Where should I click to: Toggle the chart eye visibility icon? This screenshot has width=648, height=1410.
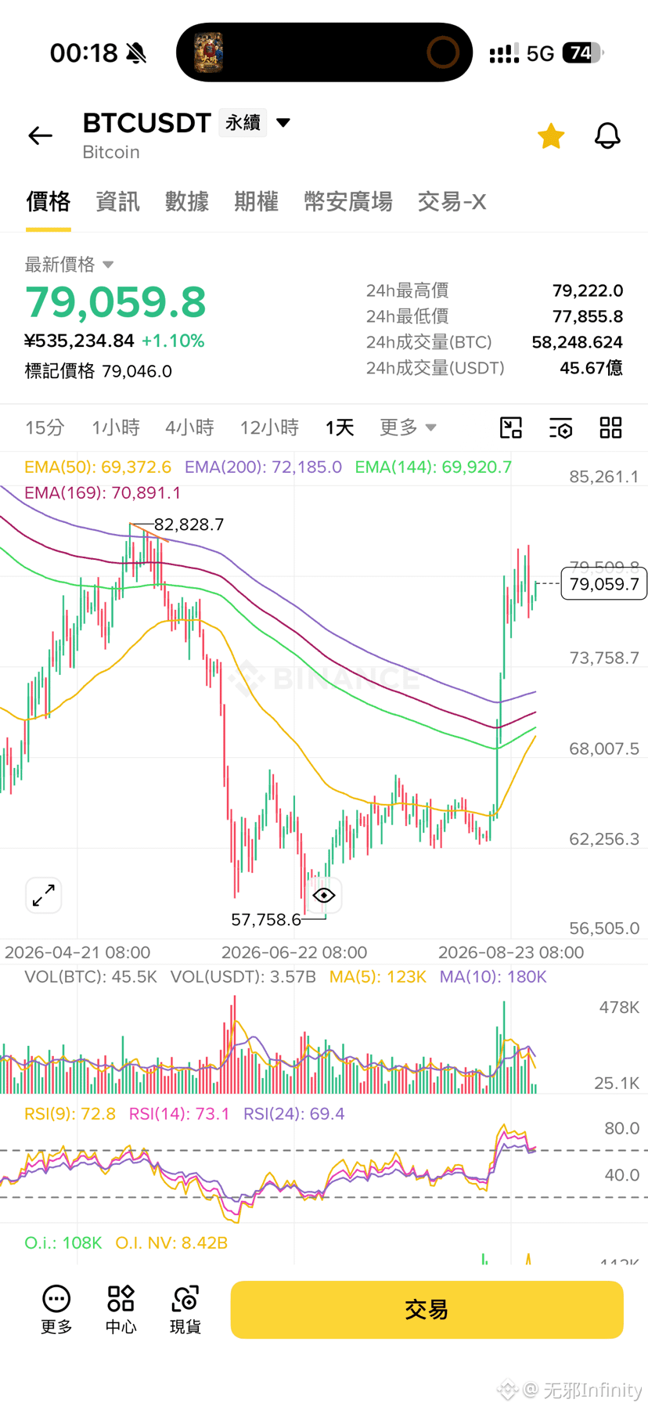(x=324, y=895)
